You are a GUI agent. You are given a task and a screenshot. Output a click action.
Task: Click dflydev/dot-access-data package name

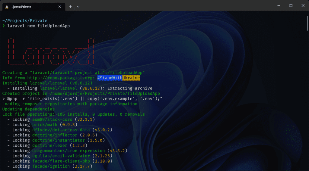[x=61, y=130]
